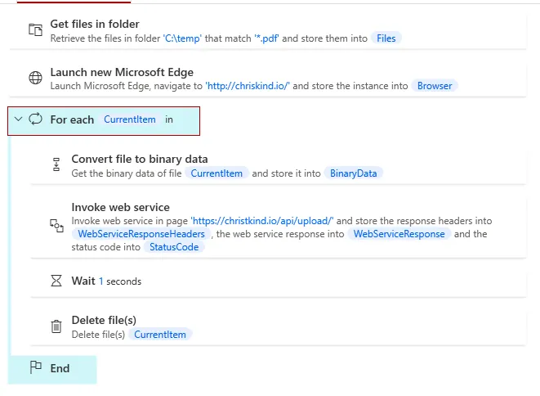The width and height of the screenshot is (540, 396).
Task: Click the For each loop icon
Action: pos(35,119)
